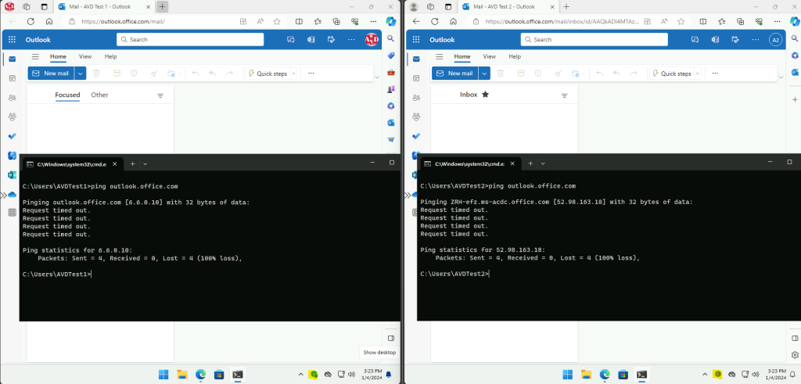Toggle navigation pane hamburger in AVD Test 1
This screenshot has width=801, height=384.
35,56
